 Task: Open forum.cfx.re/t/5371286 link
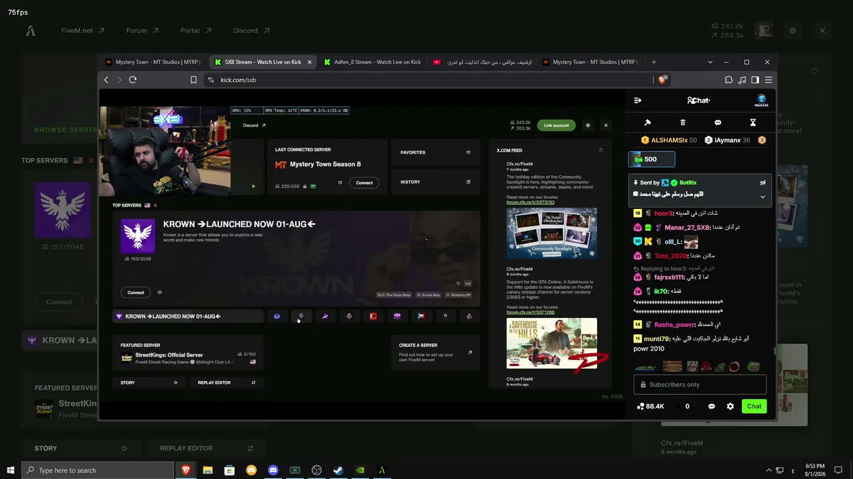[530, 312]
